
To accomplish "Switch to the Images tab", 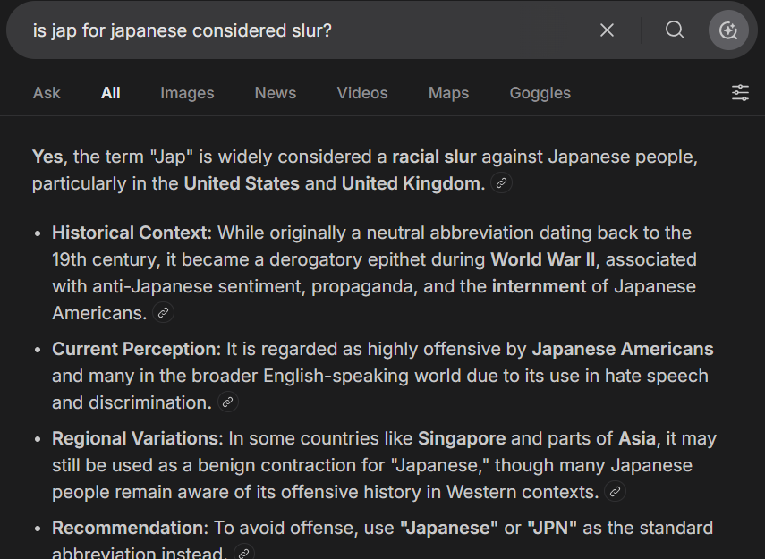I will pyautogui.click(x=187, y=93).
